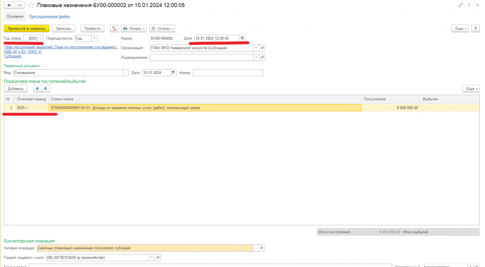Open the Присоединенные файлы tab
This screenshot has width=485, height=267.
pyautogui.click(x=49, y=17)
